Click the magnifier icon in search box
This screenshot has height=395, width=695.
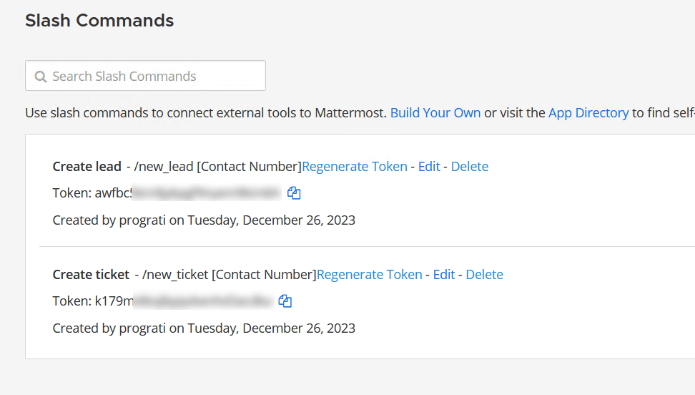[x=40, y=77]
